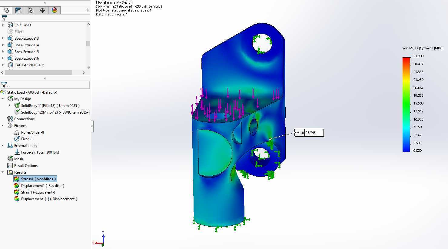Click the XYZ orientation triad

[99, 239]
